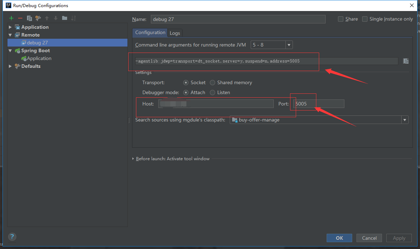Select Socket transport radio button
The image size is (420, 249).
click(186, 82)
